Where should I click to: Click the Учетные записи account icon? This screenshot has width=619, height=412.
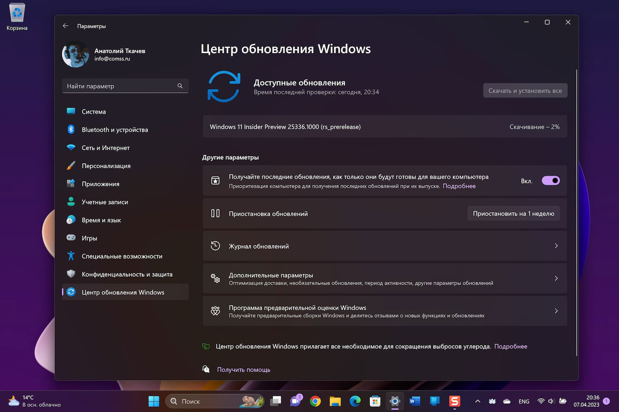(x=71, y=201)
